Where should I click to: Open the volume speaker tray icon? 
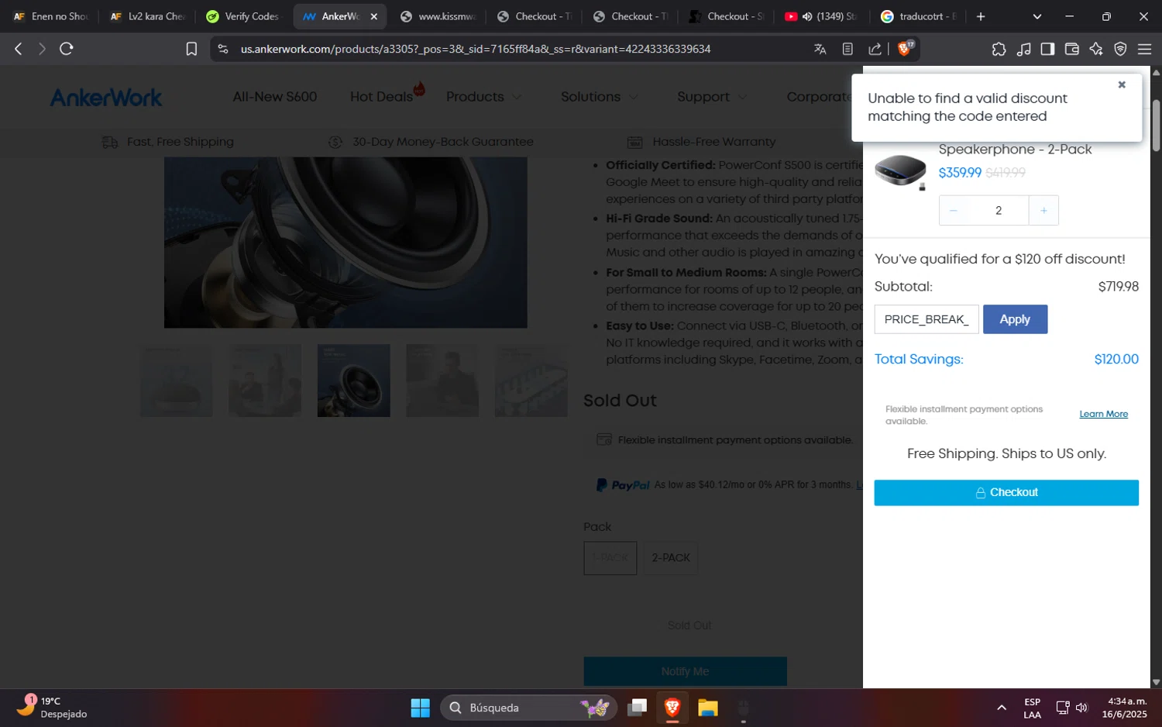1082,708
